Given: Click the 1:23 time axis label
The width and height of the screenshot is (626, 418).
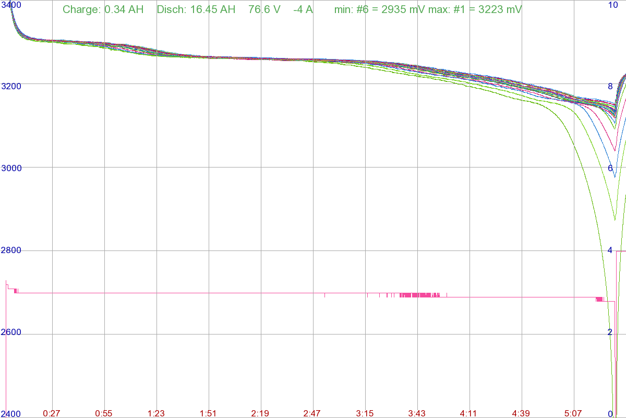Looking at the screenshot, I should coord(156,413).
